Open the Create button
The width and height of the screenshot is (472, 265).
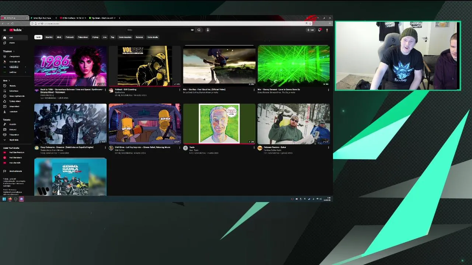pos(310,30)
